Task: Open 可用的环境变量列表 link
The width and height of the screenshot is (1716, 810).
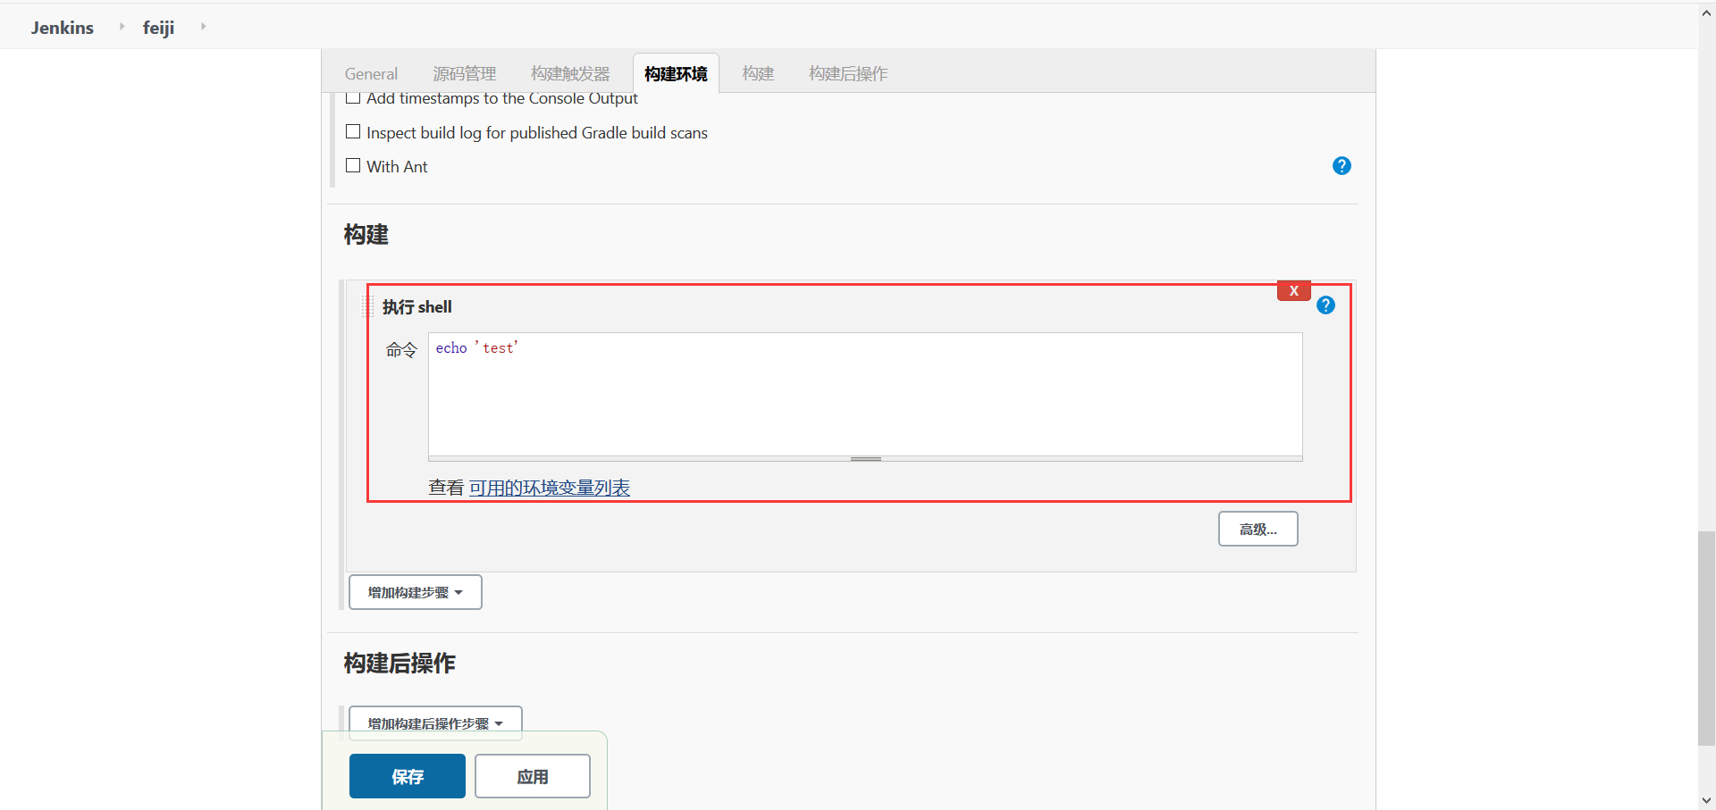Action: [x=550, y=488]
